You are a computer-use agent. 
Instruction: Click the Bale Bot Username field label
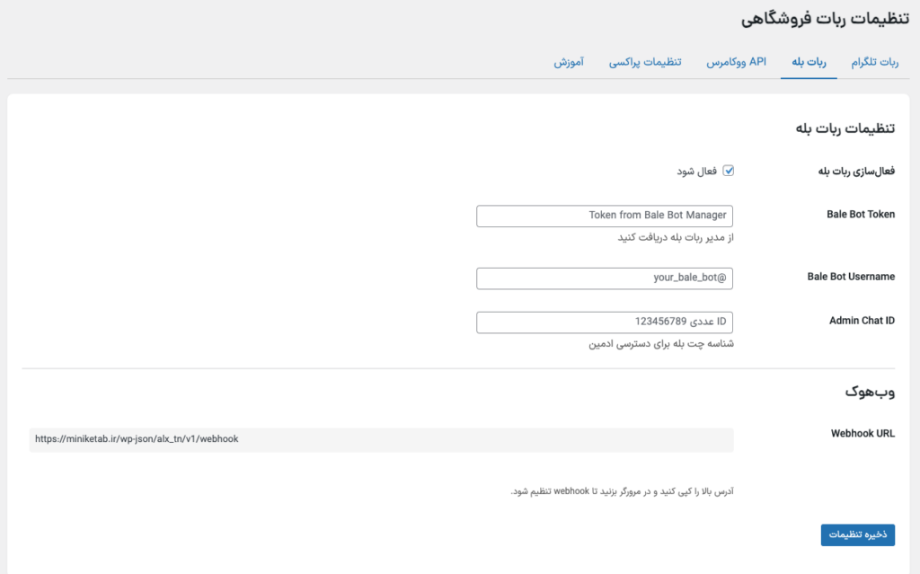[x=851, y=277]
